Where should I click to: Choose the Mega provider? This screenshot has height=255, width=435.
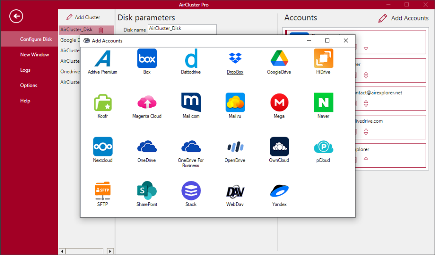tap(279, 106)
